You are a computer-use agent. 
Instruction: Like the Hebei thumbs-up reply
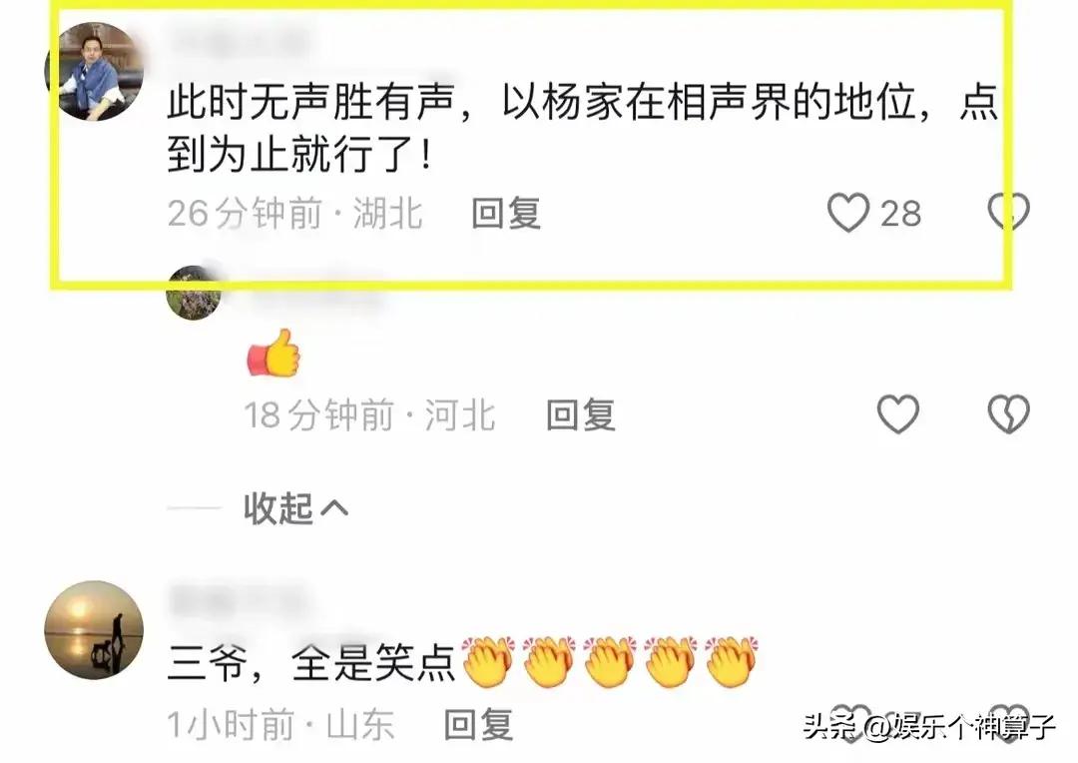[x=898, y=414]
